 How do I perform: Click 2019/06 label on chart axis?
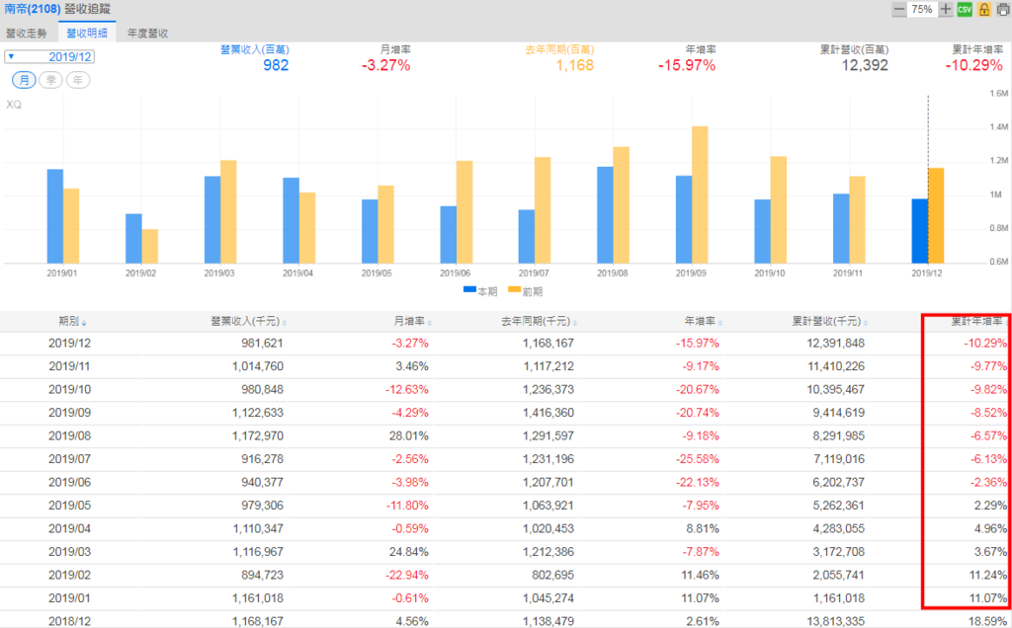pos(455,274)
